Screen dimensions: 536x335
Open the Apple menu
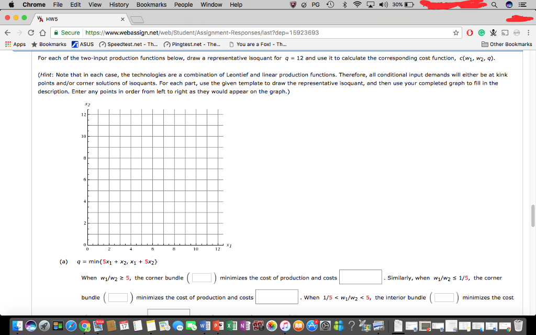(12, 4)
